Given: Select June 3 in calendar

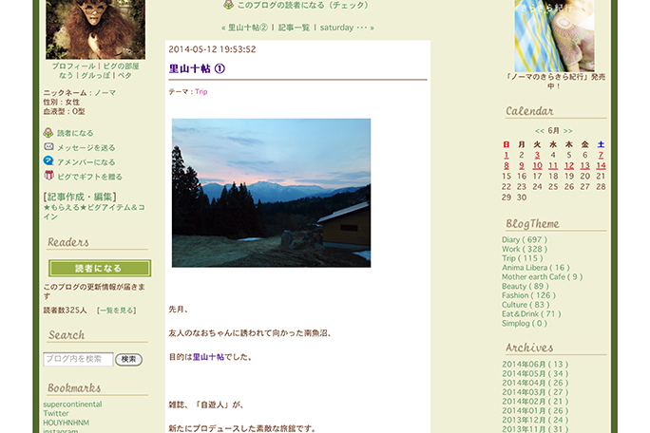Looking at the screenshot, I should click(537, 155).
